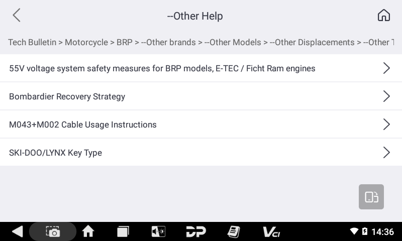Open recent apps in navigation bar

tap(123, 231)
